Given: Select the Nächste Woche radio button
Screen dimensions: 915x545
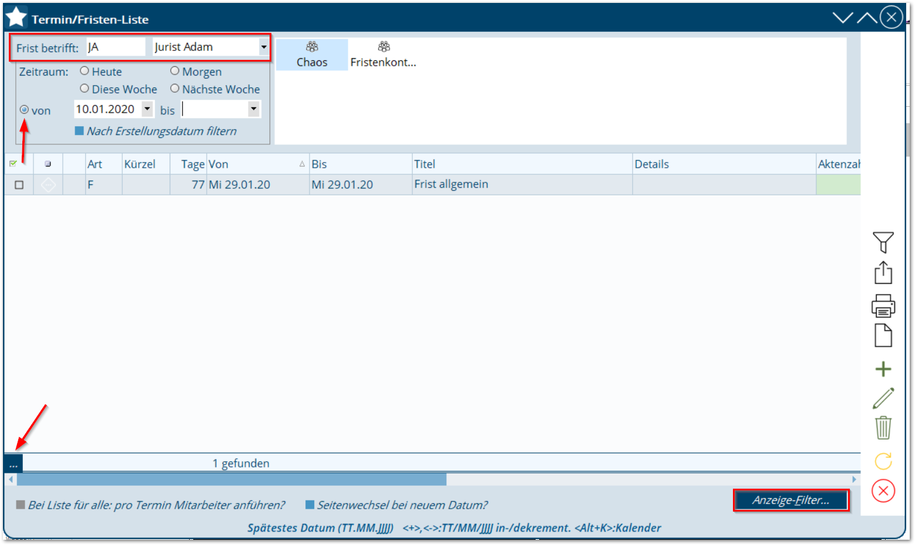Looking at the screenshot, I should click(174, 89).
